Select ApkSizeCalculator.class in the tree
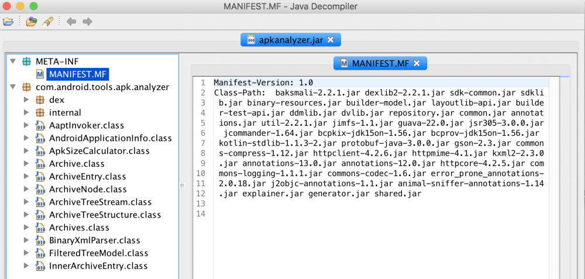The height and width of the screenshot is (279, 585). coord(99,151)
